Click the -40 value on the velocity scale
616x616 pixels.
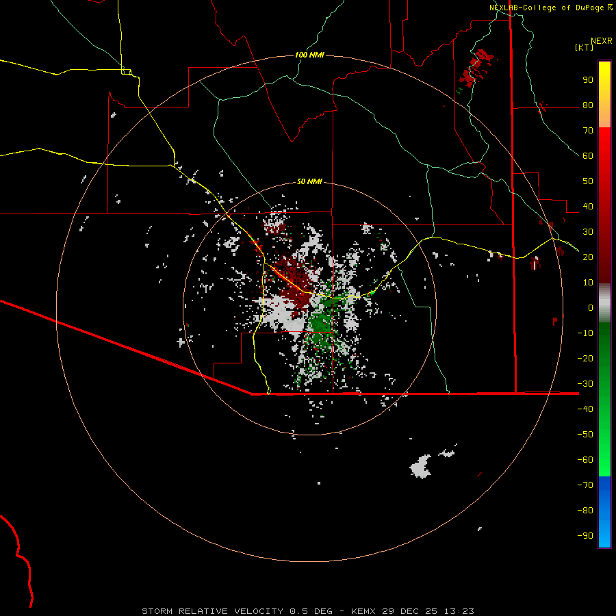click(x=585, y=409)
